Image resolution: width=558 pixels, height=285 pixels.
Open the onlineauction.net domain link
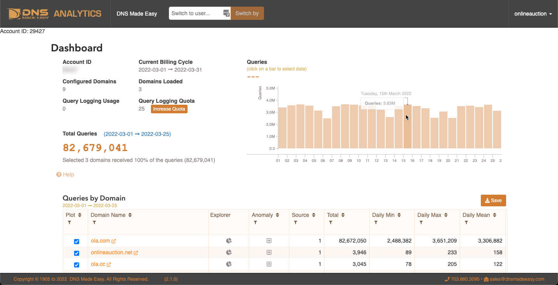(x=112, y=252)
